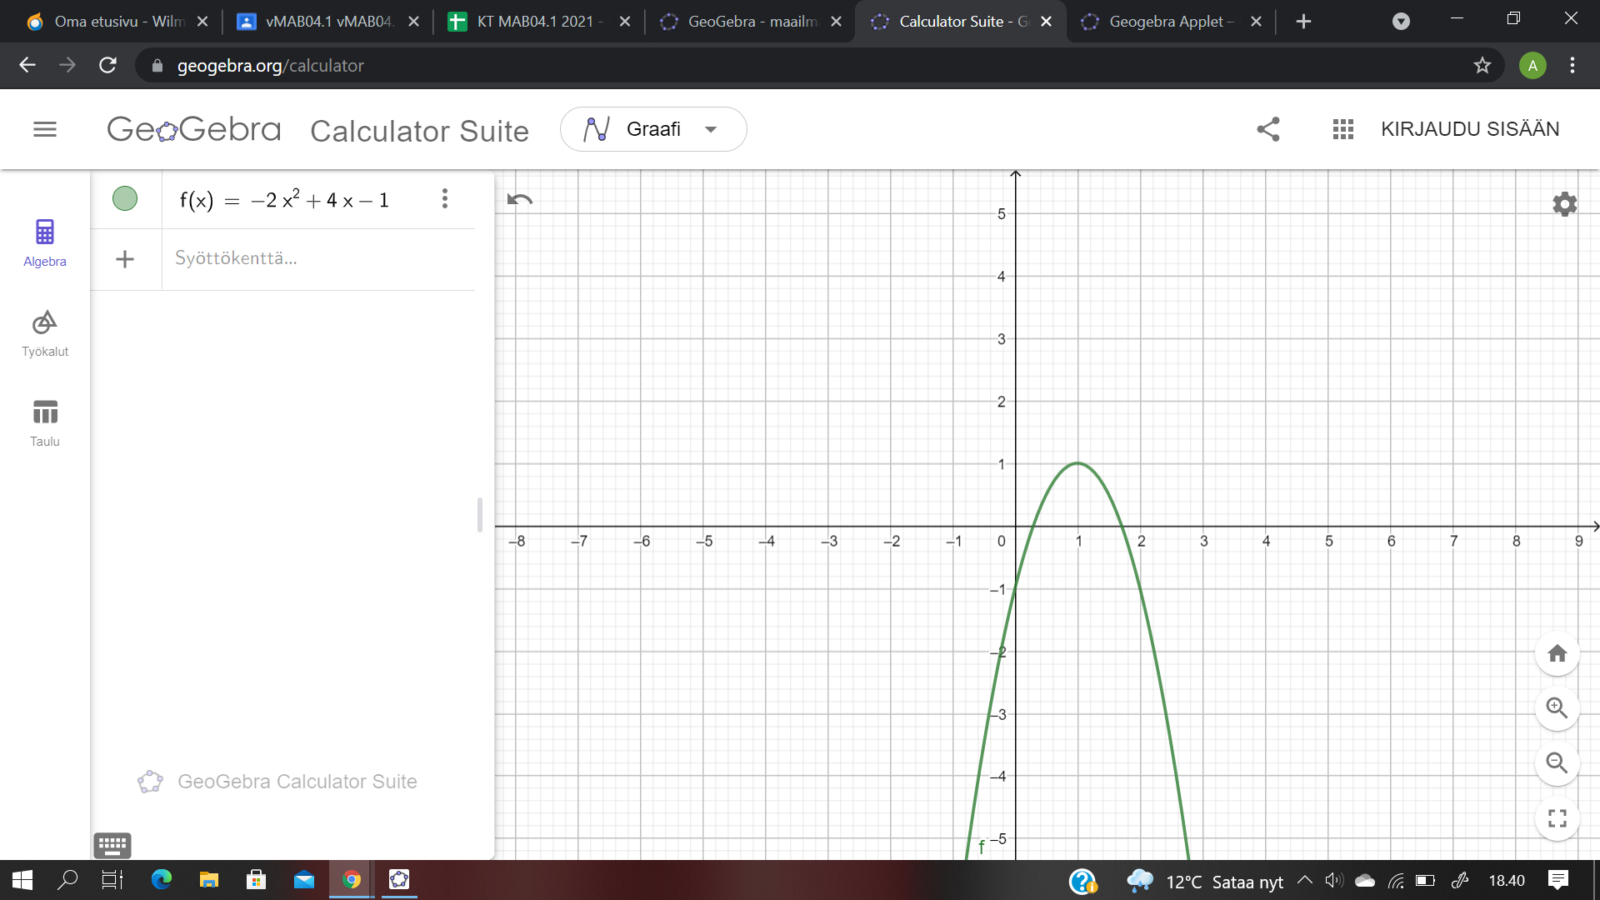This screenshot has width=1600, height=900.
Task: Open the GeoGebra hamburger menu
Action: [x=45, y=129]
